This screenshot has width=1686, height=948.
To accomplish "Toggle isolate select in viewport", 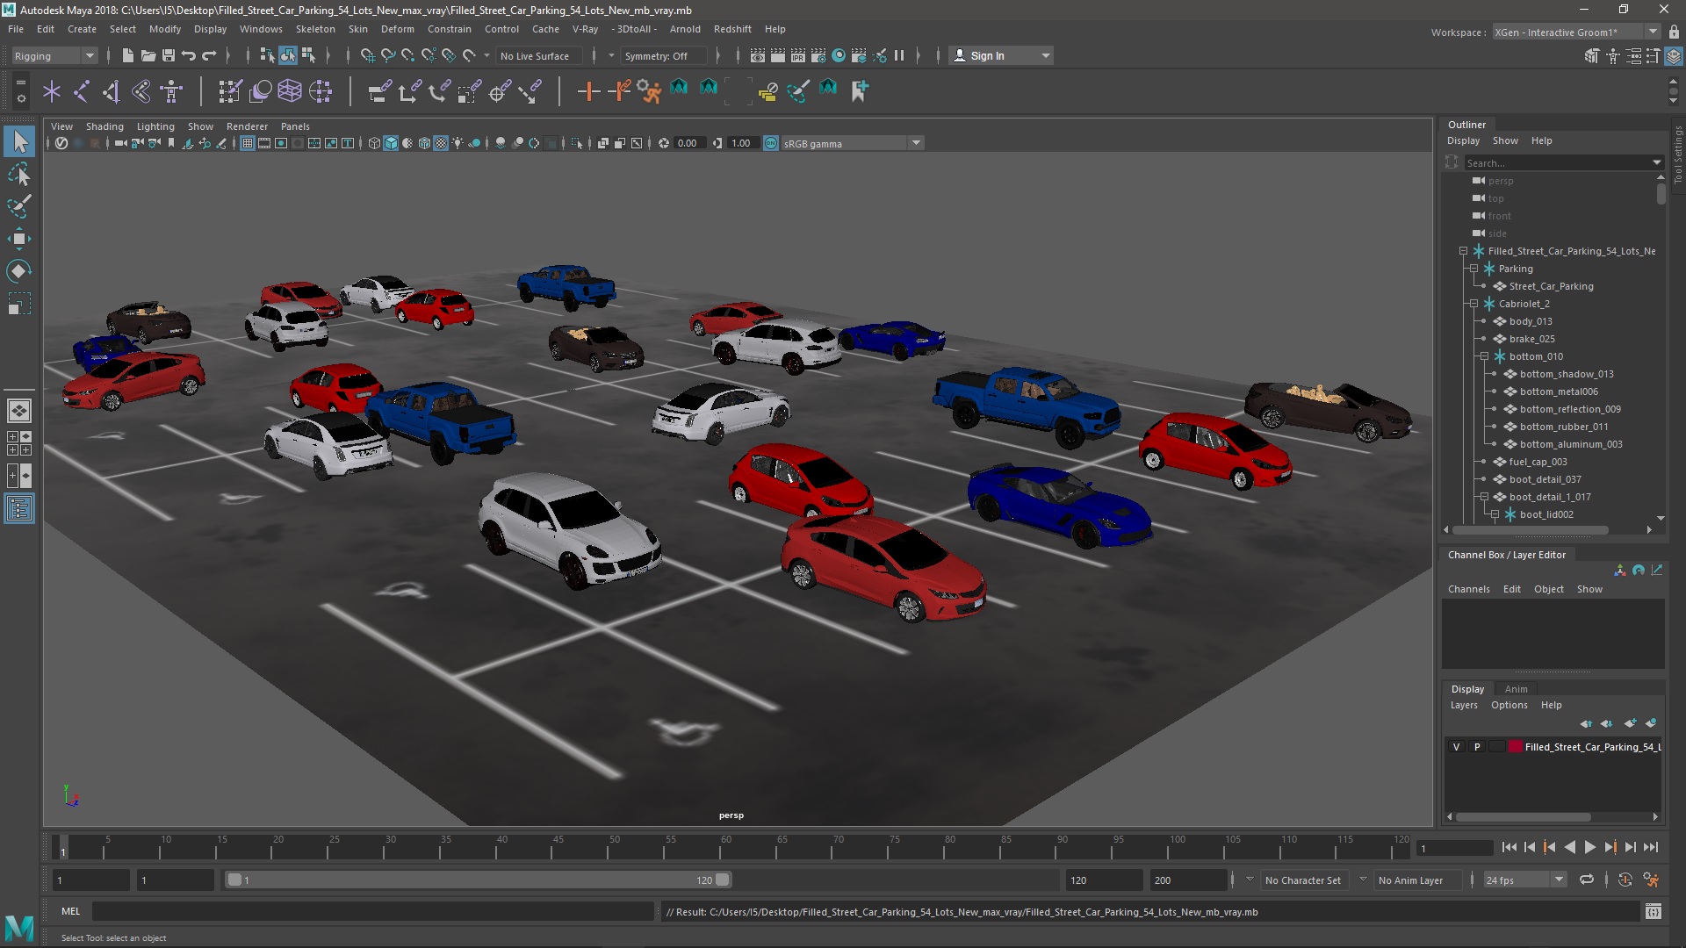I will tap(577, 143).
